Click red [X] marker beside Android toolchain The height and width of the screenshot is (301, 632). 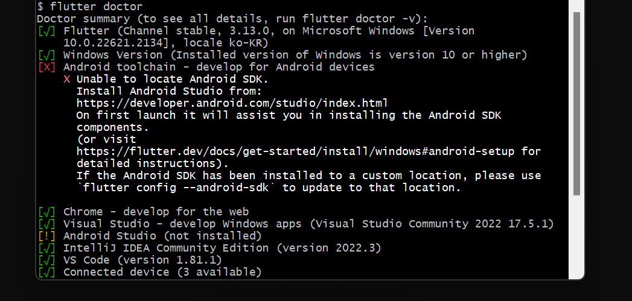coord(46,67)
